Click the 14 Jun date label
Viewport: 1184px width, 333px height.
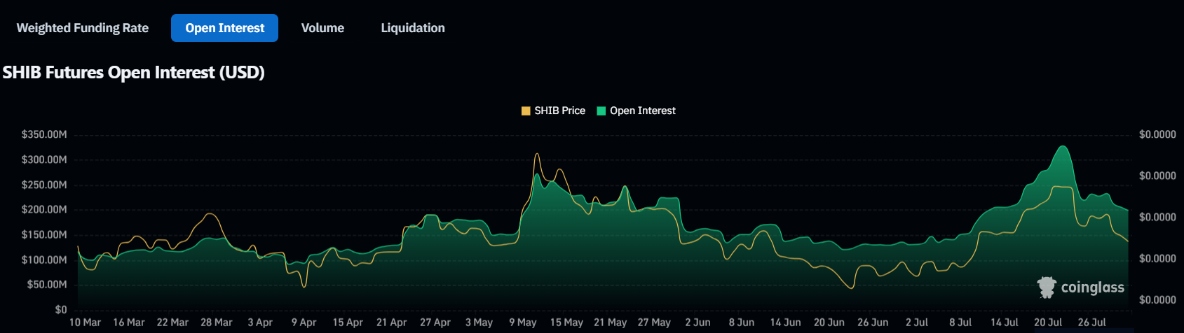pos(785,323)
